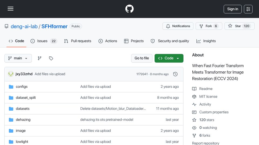View the 0 watching link

(x=208, y=128)
